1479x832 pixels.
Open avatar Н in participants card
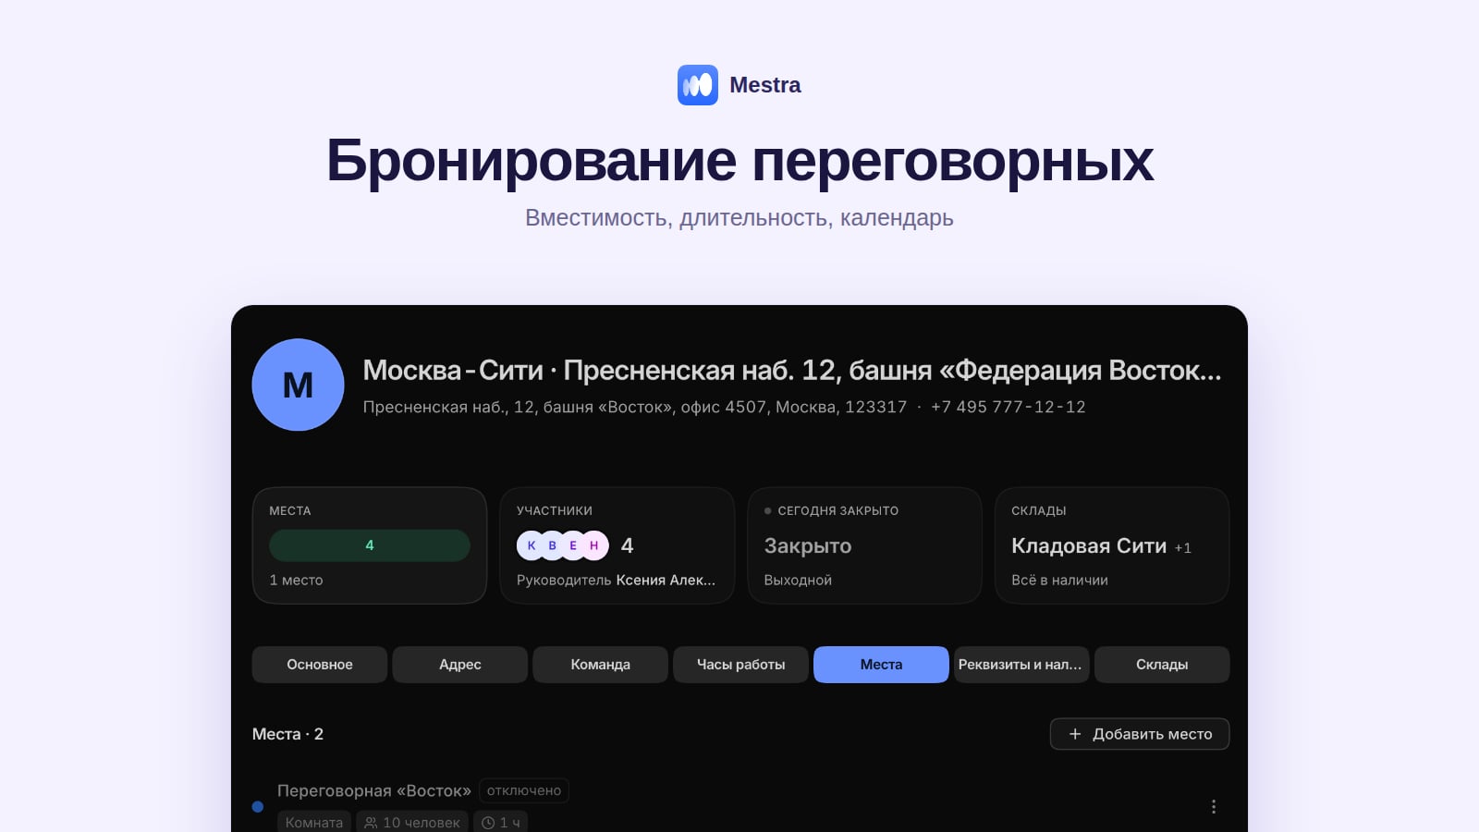pos(594,545)
